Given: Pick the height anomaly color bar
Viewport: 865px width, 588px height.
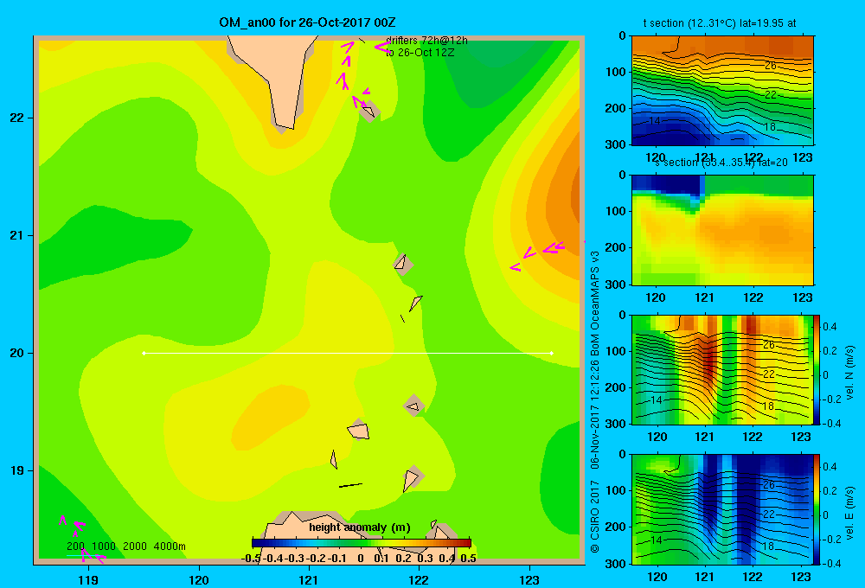Looking at the screenshot, I should [x=362, y=543].
